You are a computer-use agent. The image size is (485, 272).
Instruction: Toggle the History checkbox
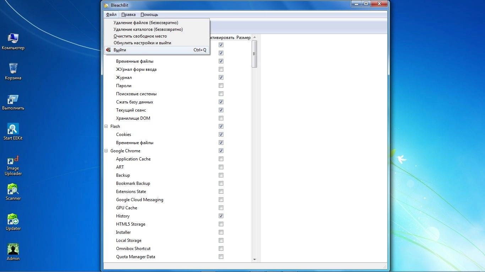[221, 216]
